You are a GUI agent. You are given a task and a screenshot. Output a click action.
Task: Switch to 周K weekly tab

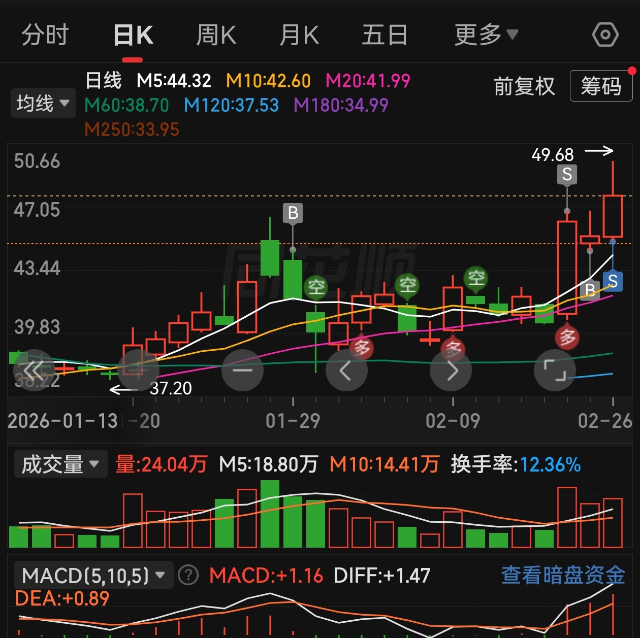(x=216, y=35)
